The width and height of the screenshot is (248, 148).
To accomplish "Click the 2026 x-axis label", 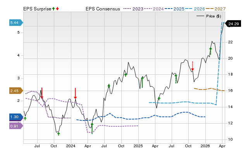I will click(x=205, y=146).
